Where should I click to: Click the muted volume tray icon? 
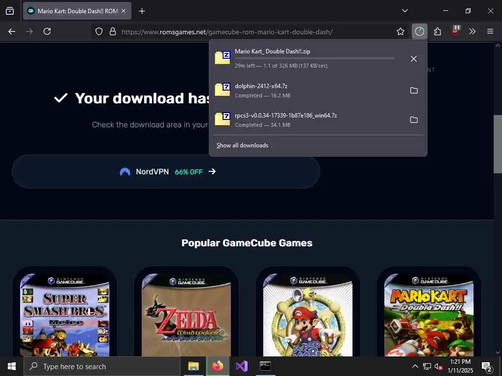[438, 366]
